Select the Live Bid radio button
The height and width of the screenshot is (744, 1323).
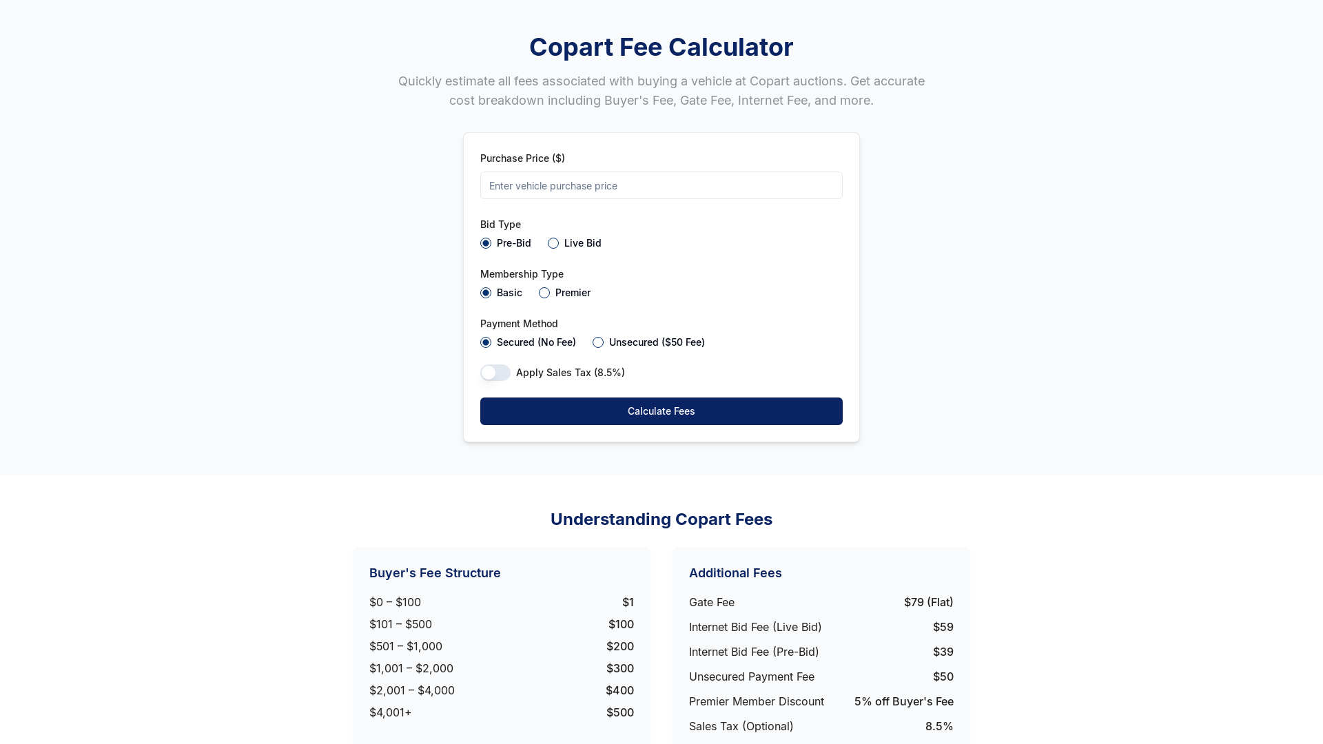pos(553,243)
